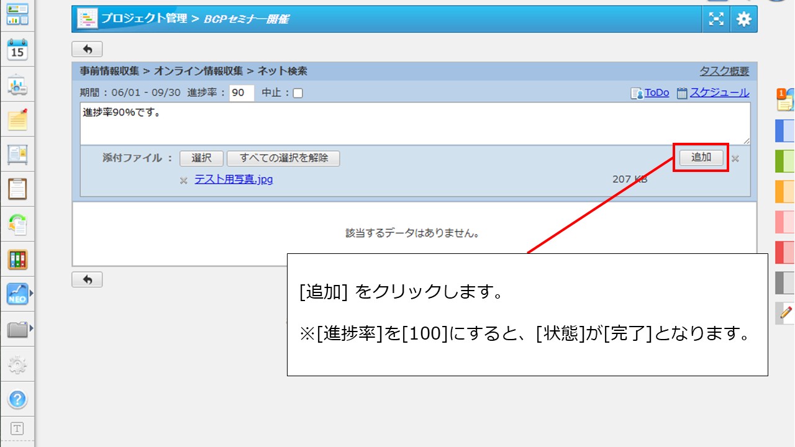This screenshot has height=447, width=795.
Task: Toggle fullscreen with the expand icon
Action: click(x=716, y=19)
